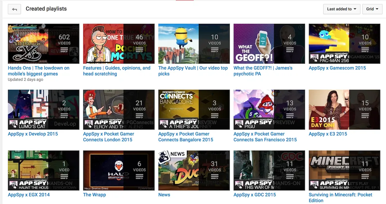The image size is (386, 204).
Task: Click '13 VIDEOS' count on San Francisco thumbnail
Action: pyautogui.click(x=290, y=105)
